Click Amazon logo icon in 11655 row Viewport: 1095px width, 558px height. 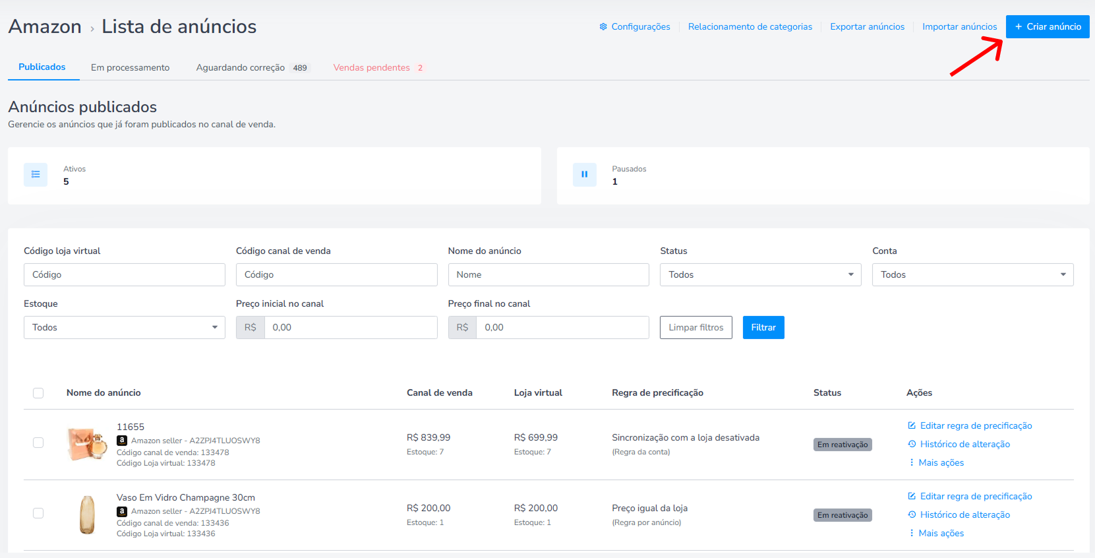coord(122,441)
